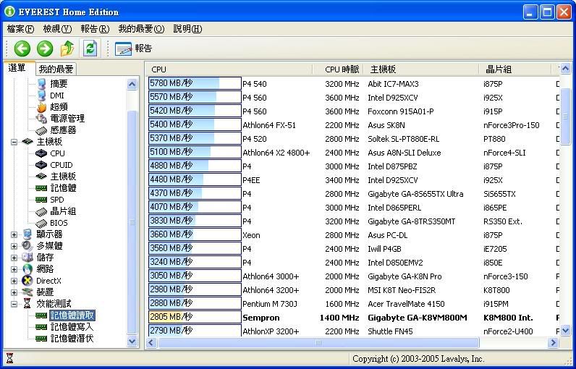Click the green Forward arrow toolbar icon
This screenshot has width=576, height=369.
[x=45, y=48]
